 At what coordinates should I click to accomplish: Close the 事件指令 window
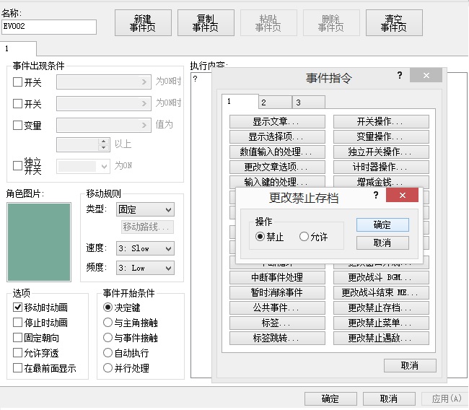426,75
